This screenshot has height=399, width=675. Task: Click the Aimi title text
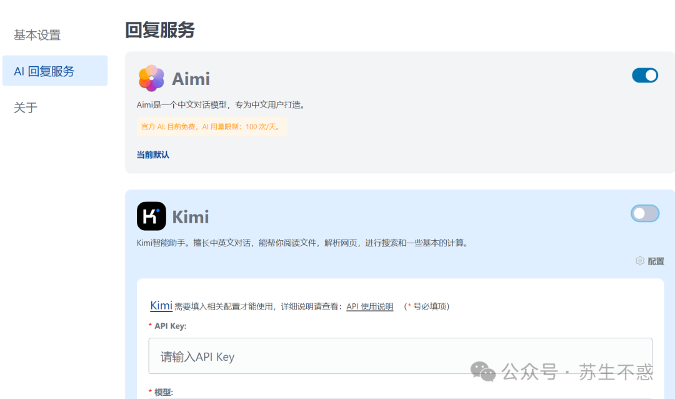(x=191, y=79)
